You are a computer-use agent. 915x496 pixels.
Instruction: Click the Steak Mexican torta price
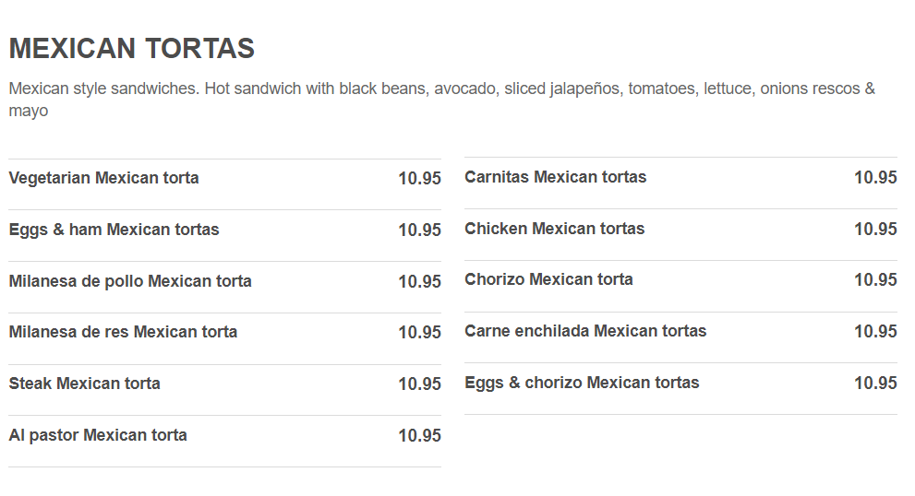tap(419, 384)
